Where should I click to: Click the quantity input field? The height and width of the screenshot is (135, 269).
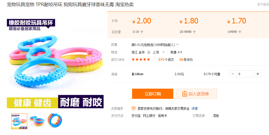245,74
